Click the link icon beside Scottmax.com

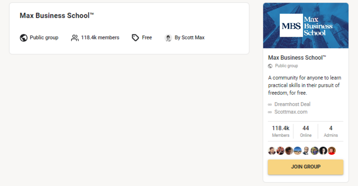pos(270,112)
